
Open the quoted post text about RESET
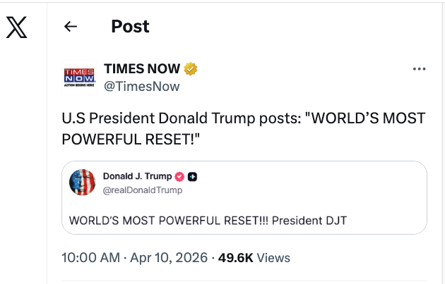point(208,220)
